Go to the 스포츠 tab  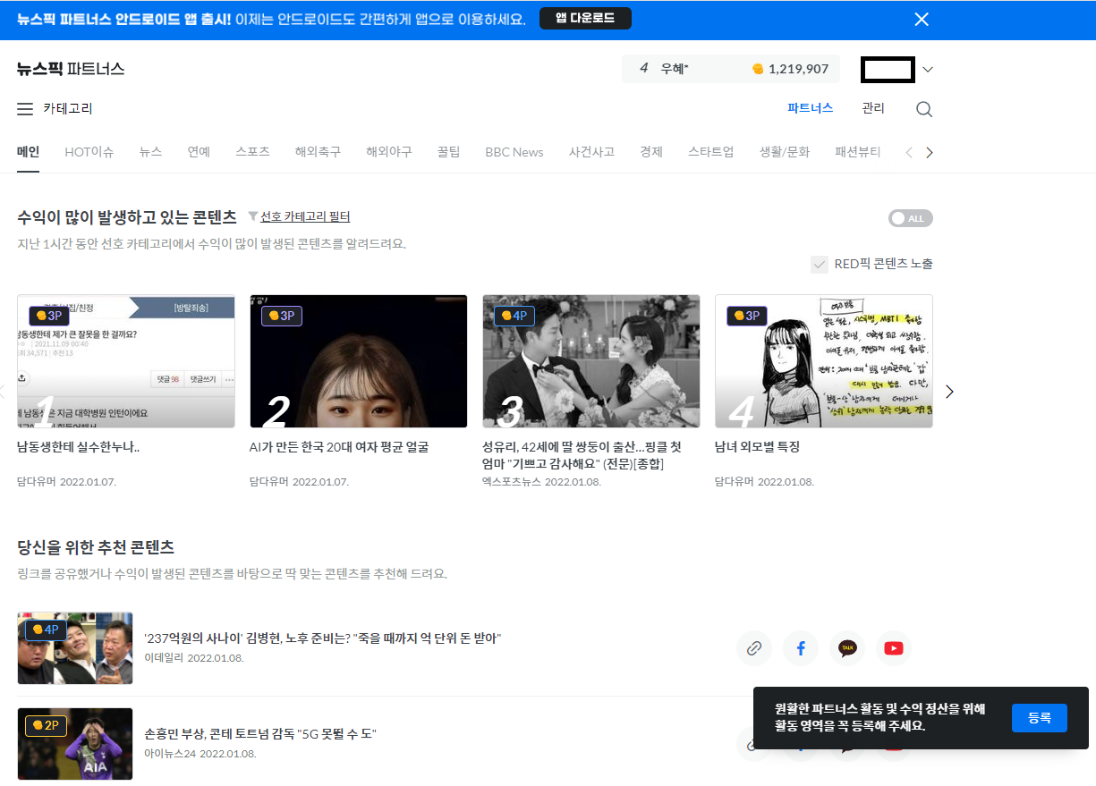pyautogui.click(x=253, y=152)
